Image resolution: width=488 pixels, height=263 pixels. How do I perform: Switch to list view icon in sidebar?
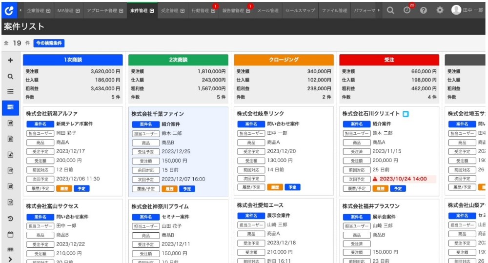coord(10,91)
